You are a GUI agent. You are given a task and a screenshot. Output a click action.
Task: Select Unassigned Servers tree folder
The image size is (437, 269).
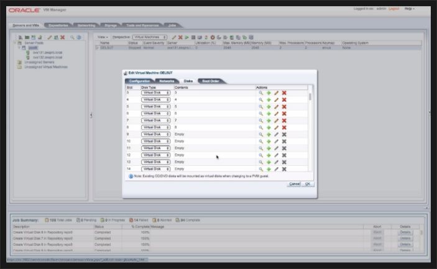[39, 62]
